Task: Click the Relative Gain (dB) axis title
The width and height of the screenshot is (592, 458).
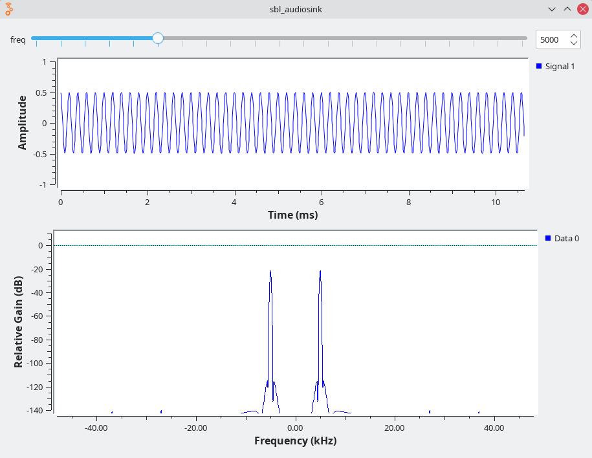Action: coord(19,320)
